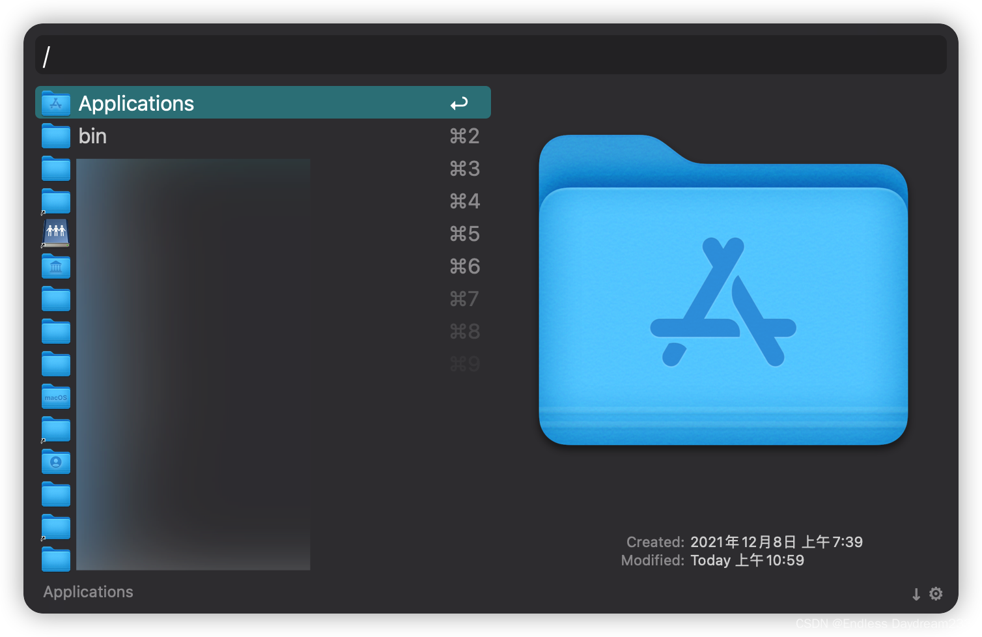Click the ⌘5 shortcut label
This screenshot has width=982, height=637.
[x=464, y=234]
